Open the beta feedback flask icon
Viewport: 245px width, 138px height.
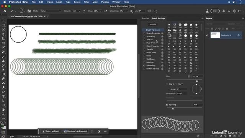(207, 11)
